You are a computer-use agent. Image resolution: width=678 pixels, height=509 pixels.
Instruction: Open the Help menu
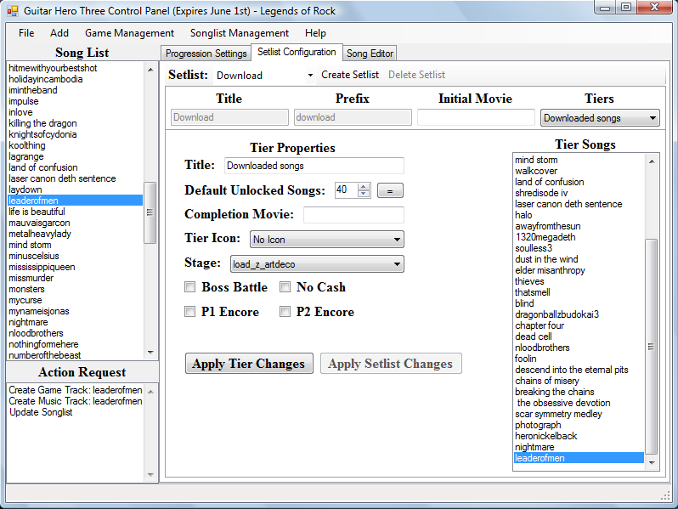(x=315, y=33)
